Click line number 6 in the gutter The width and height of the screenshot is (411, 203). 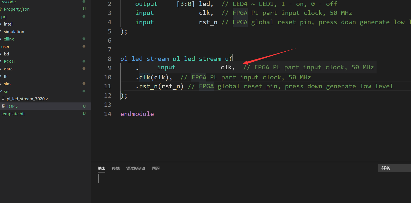tap(109, 40)
